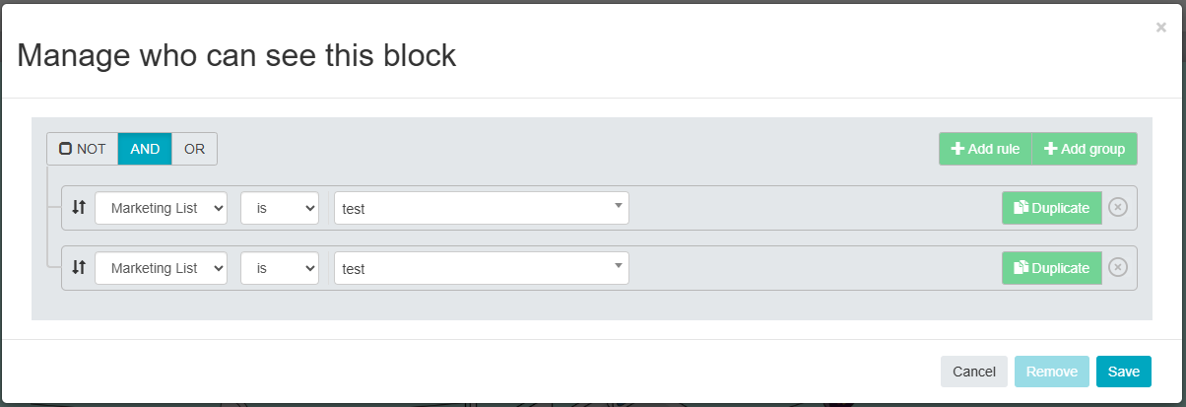Click the sort arrows icon on first rule
The image size is (1186, 407).
point(79,208)
